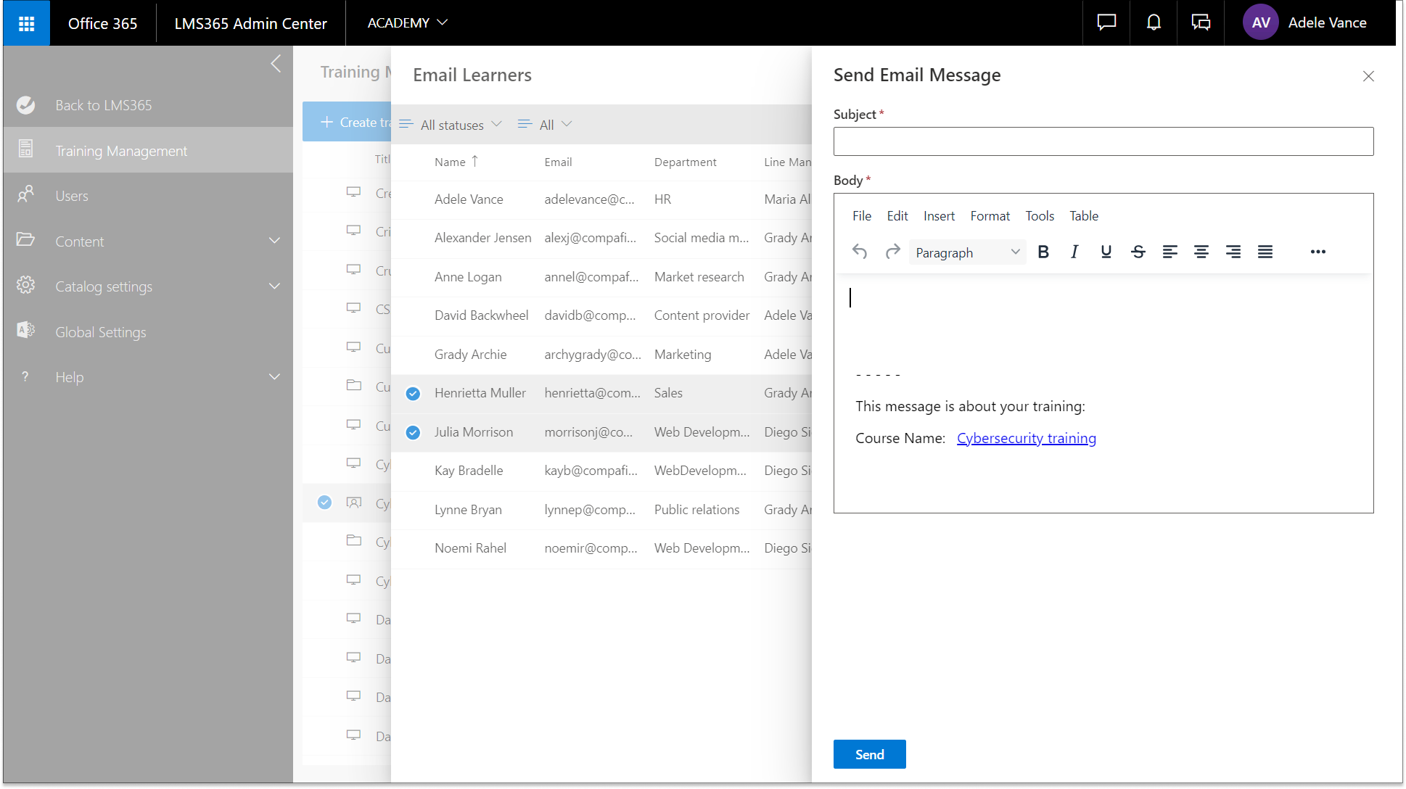The image size is (1406, 789).
Task: Click the Strikethrough icon
Action: tap(1138, 252)
